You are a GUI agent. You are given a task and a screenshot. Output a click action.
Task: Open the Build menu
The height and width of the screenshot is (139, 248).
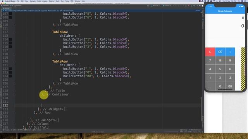point(58,1)
